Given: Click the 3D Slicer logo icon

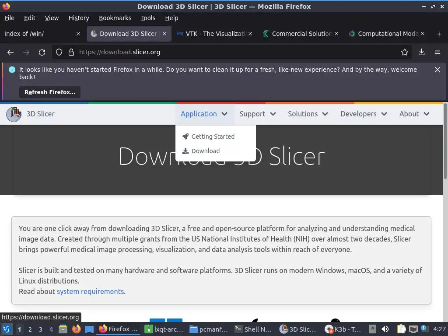Looking at the screenshot, I should coord(14,114).
